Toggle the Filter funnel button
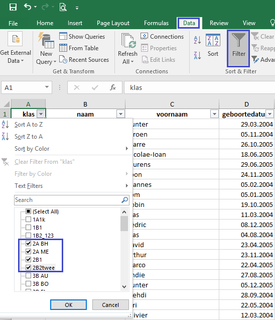The height and width of the screenshot is (320, 275). click(x=238, y=48)
